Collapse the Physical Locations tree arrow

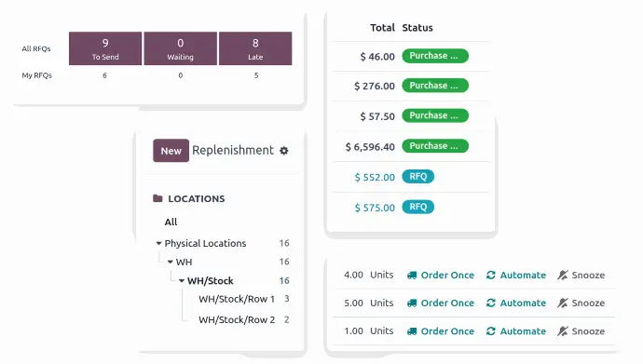coord(158,244)
